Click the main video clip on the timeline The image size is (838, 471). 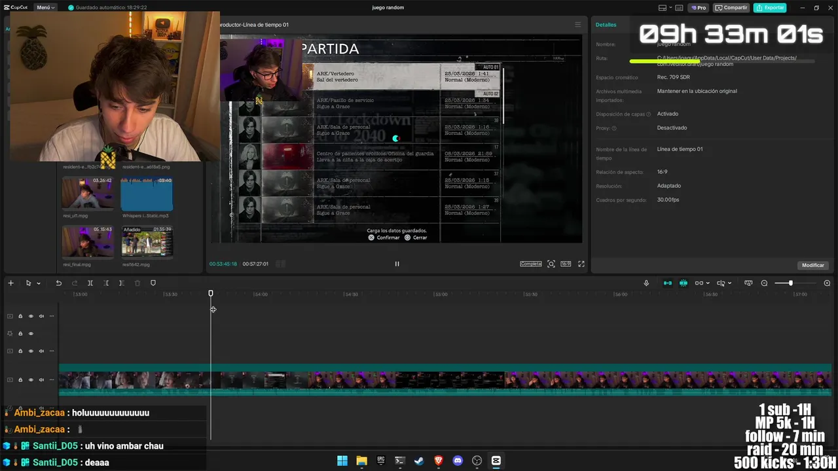coord(445,381)
